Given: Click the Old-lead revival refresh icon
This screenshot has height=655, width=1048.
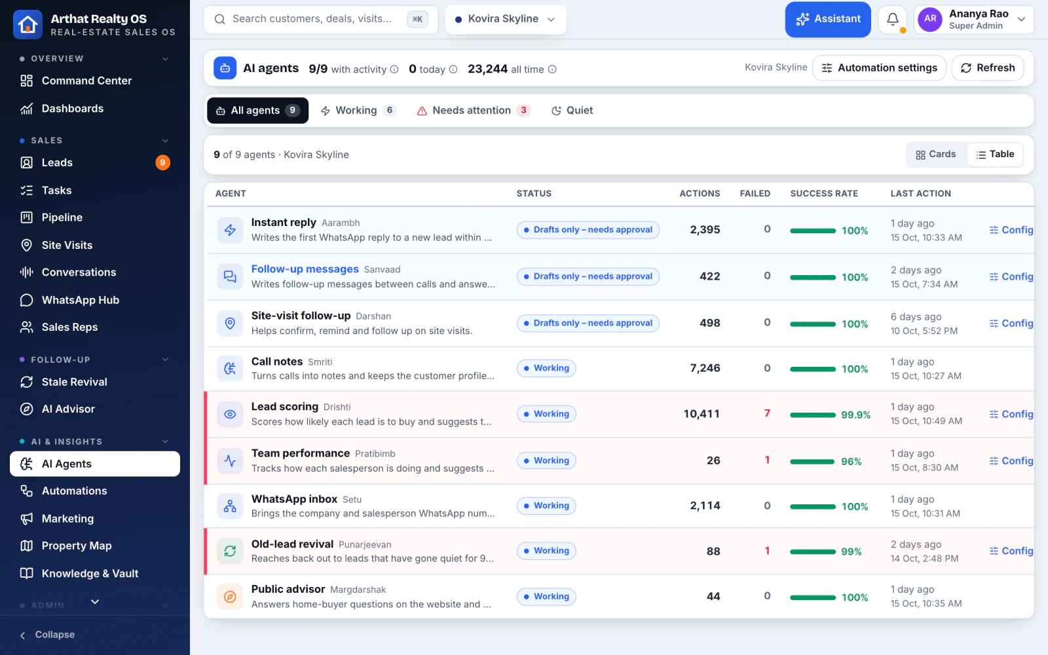Looking at the screenshot, I should pyautogui.click(x=230, y=551).
